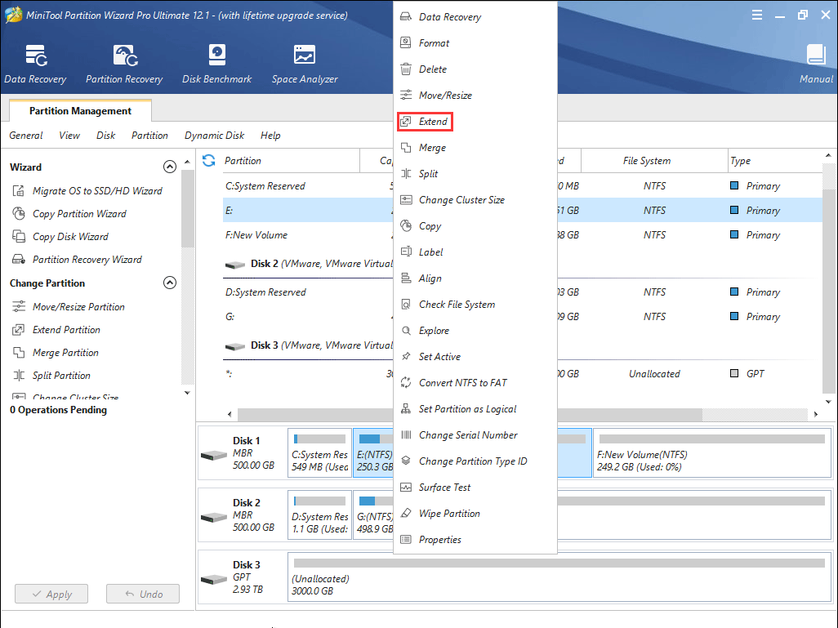Click the Copy icon in the context menu
The image size is (838, 628).
click(406, 226)
